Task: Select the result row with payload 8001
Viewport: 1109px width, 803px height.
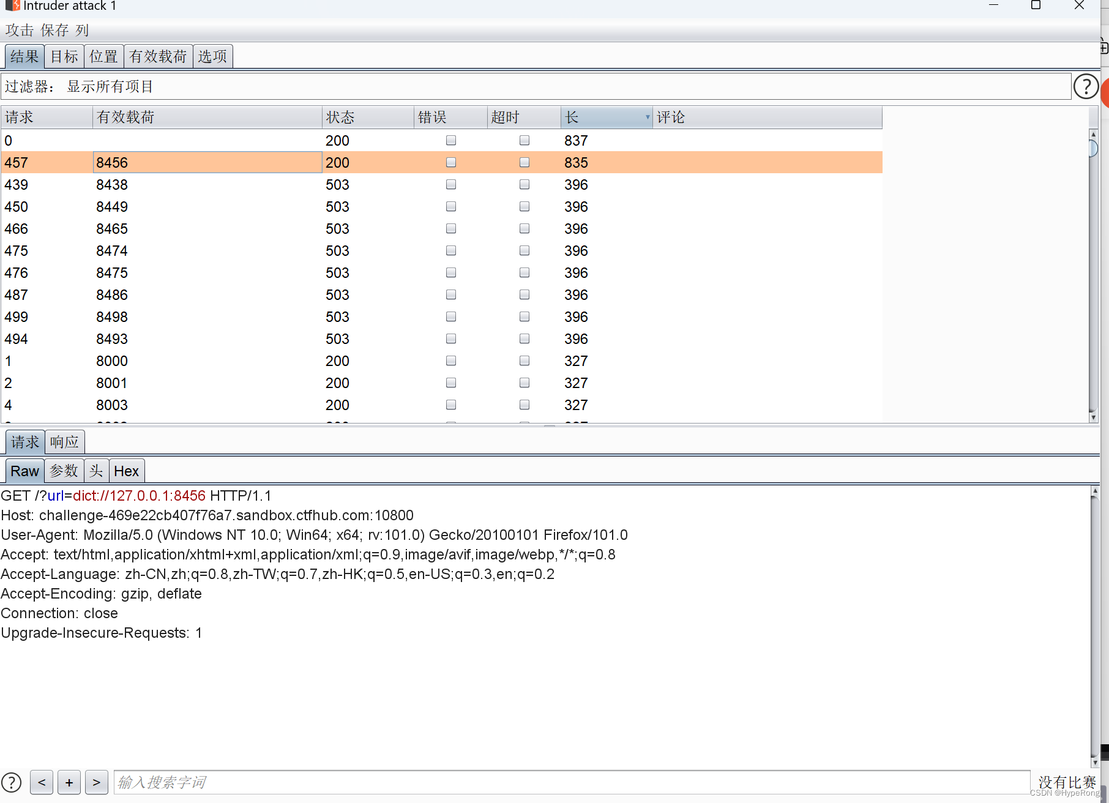Action: 441,383
